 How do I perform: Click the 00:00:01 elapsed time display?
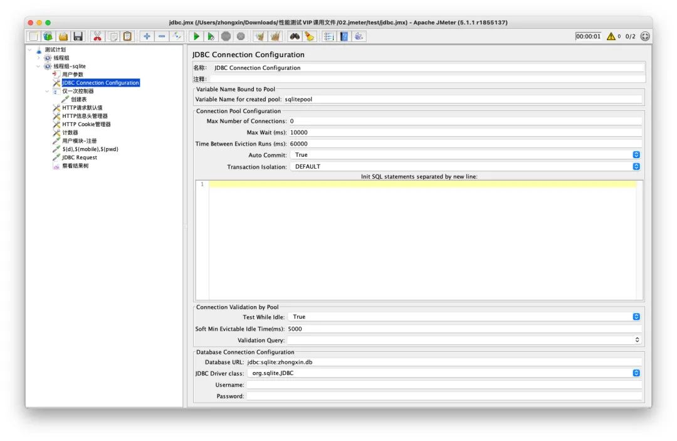[588, 37]
